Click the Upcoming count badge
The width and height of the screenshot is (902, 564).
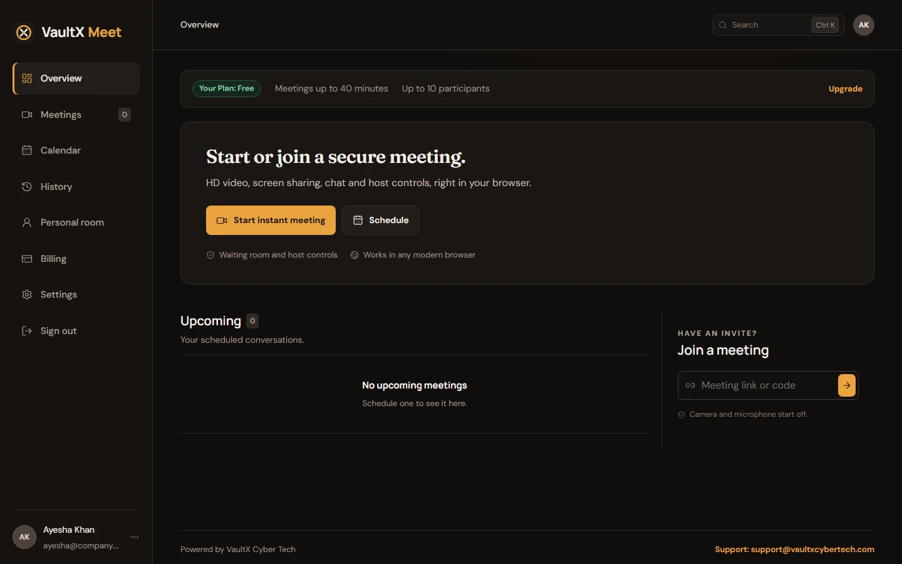(x=252, y=321)
